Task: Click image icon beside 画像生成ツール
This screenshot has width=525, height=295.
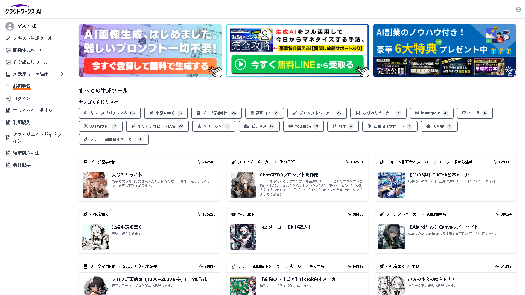Action: tap(8, 50)
